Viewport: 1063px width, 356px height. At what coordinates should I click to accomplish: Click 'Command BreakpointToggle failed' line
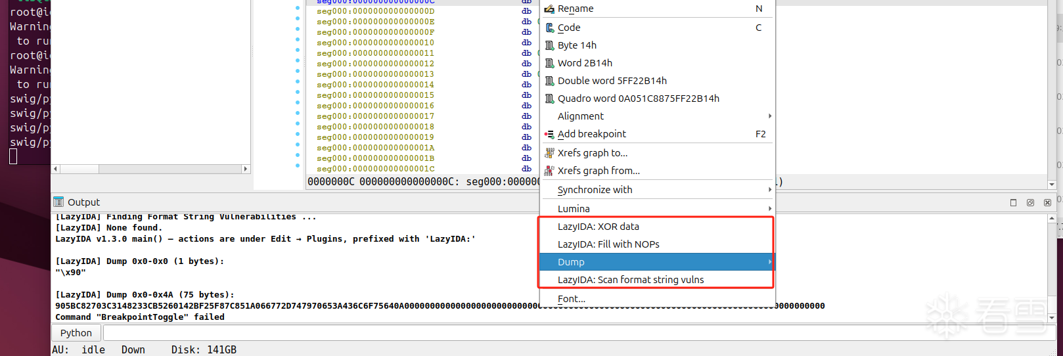[x=140, y=317]
